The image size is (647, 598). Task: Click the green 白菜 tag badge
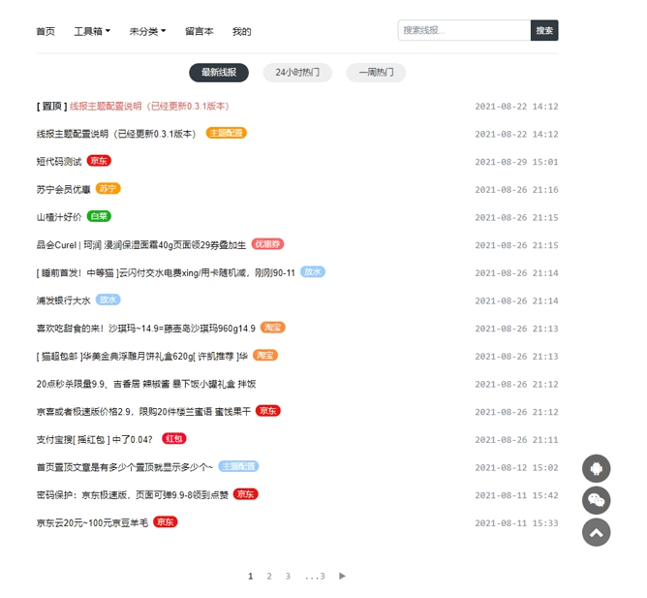99,216
